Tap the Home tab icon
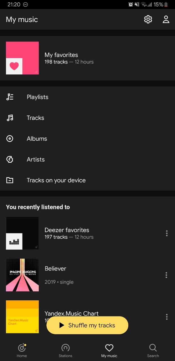The width and height of the screenshot is (175, 361). (22, 348)
